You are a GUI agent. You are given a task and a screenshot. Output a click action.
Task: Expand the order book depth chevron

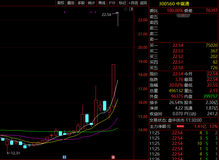183,15
